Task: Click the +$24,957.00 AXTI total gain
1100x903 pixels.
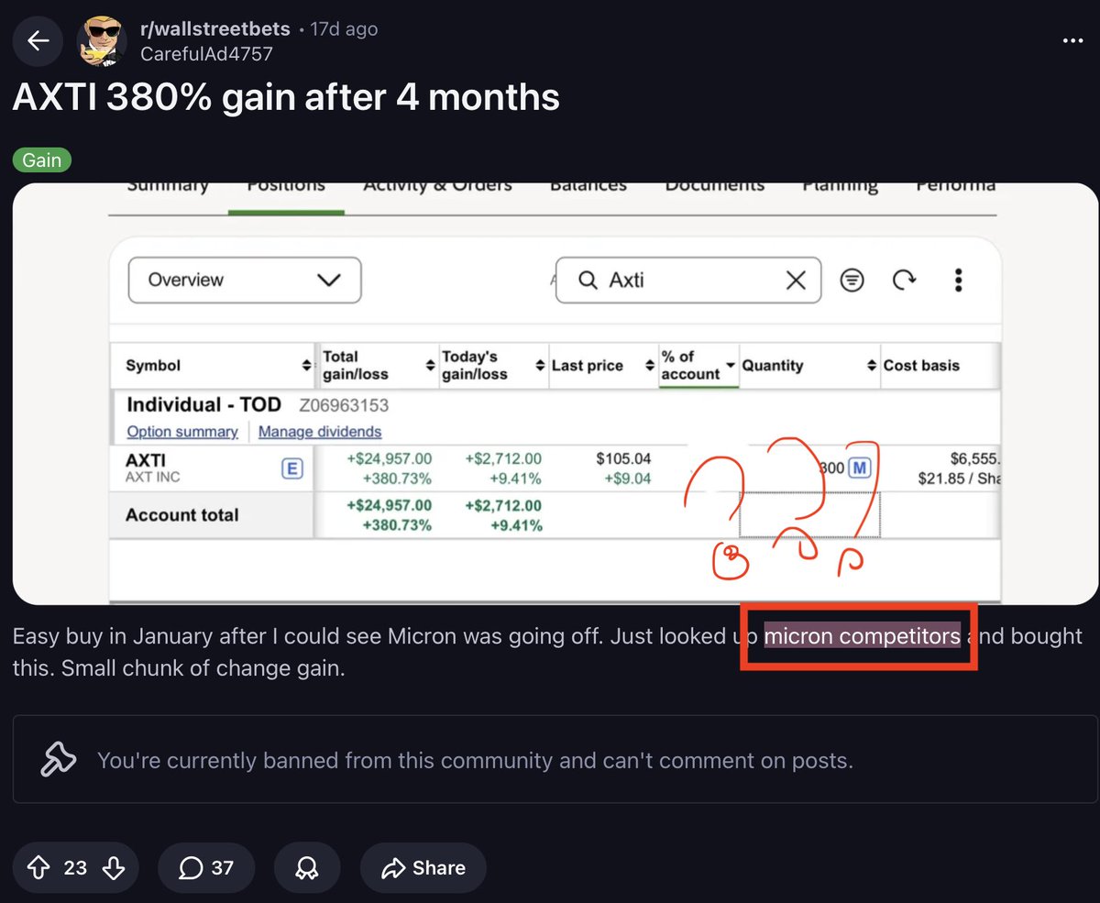Action: pos(389,458)
